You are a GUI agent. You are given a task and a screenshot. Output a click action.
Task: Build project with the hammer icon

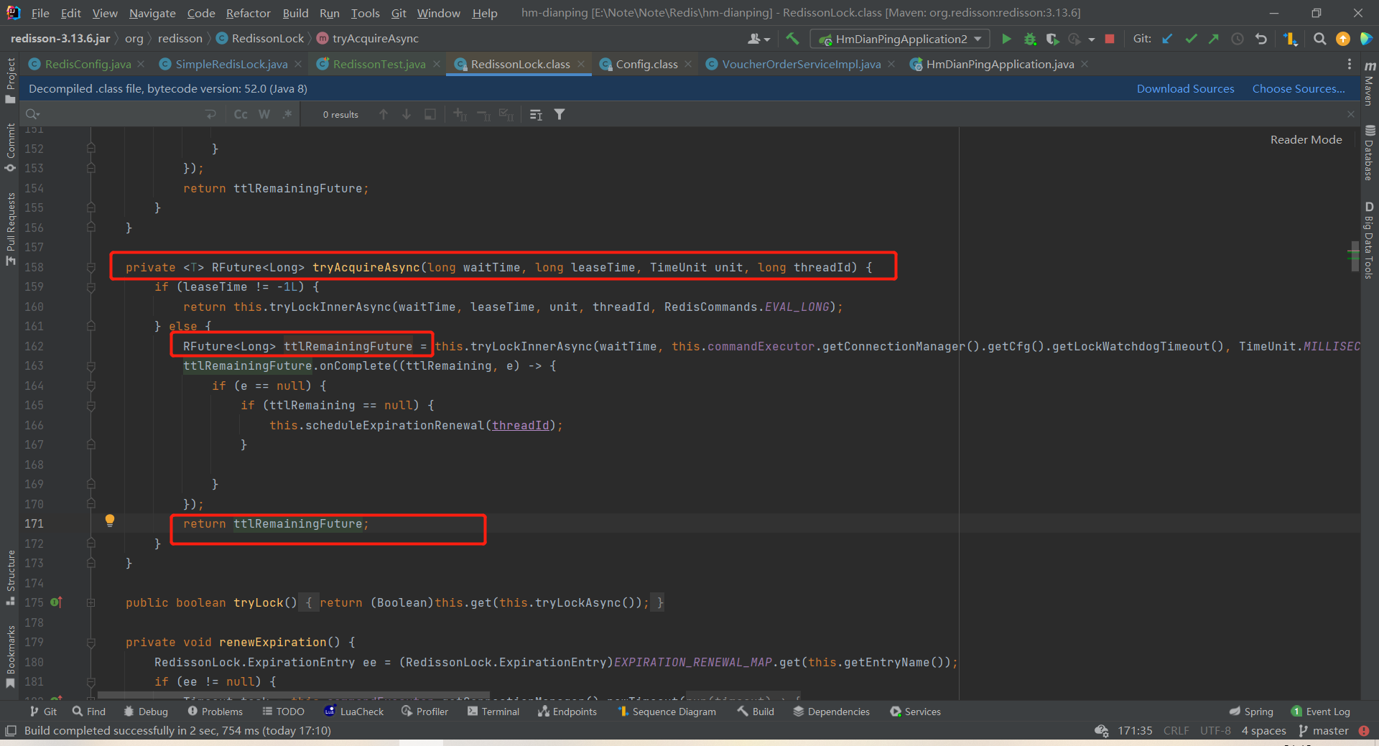coord(792,39)
